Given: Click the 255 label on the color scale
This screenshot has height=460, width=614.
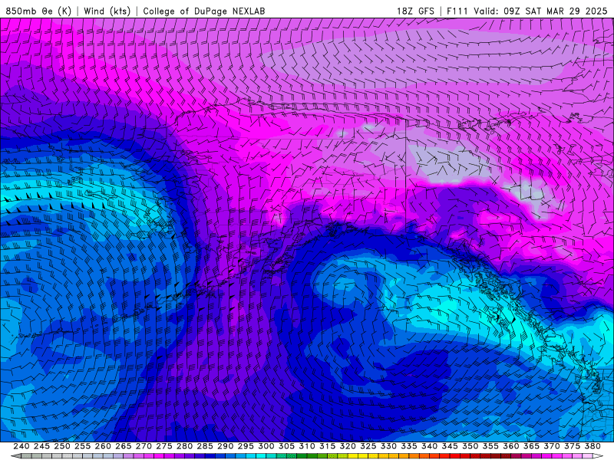Looking at the screenshot, I should pyautogui.click(x=82, y=446).
